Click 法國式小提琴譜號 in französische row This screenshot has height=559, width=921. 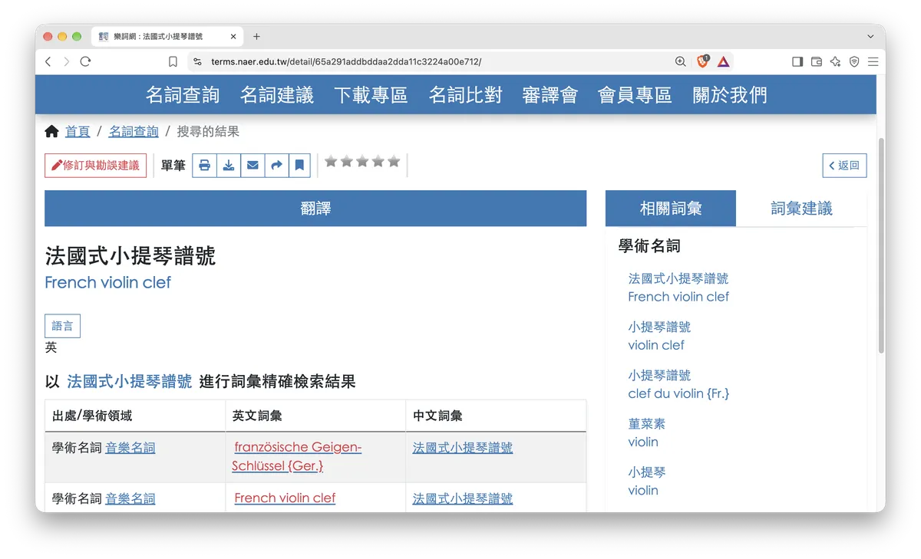463,448
